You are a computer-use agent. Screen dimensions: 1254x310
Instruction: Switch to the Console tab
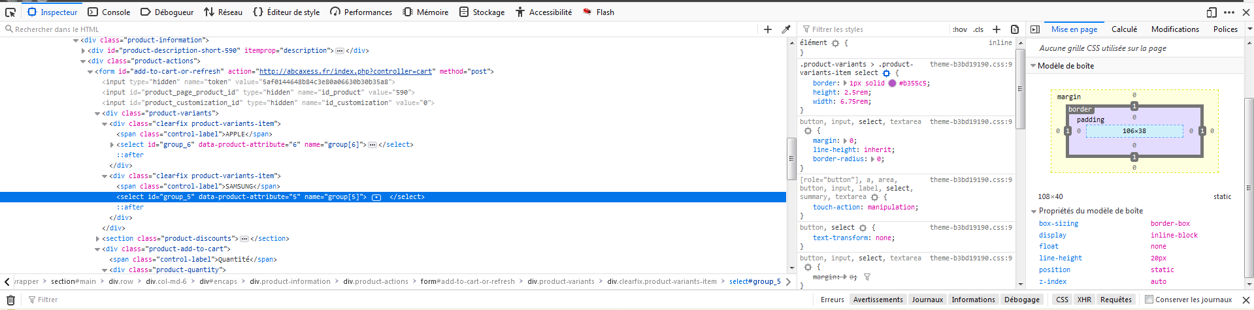pyautogui.click(x=109, y=12)
